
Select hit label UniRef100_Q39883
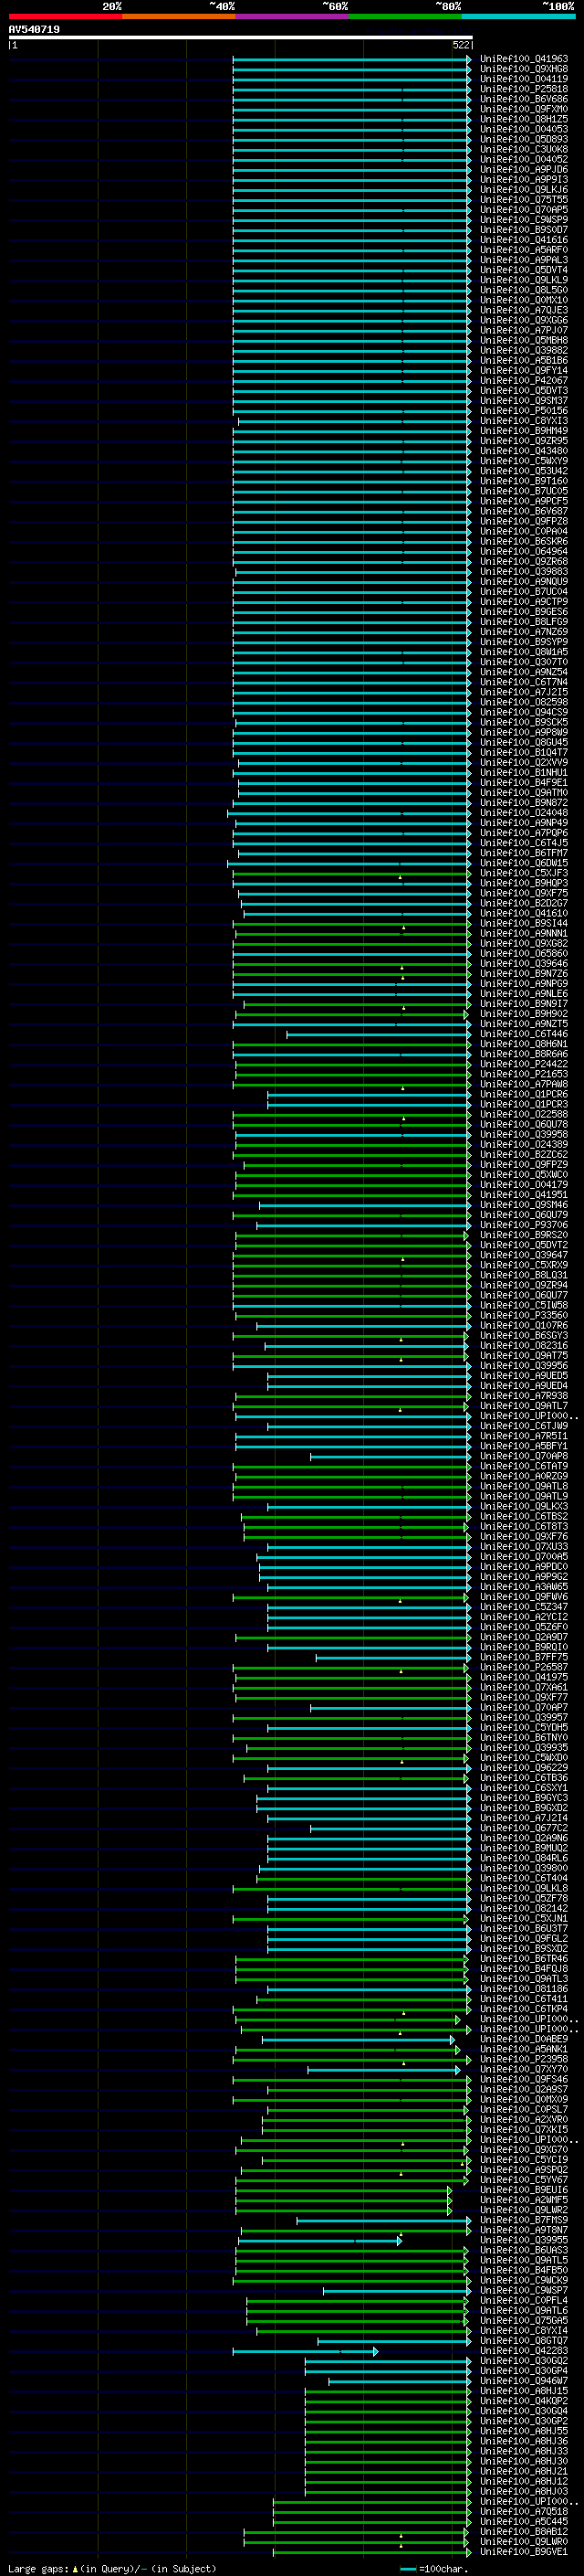point(524,571)
